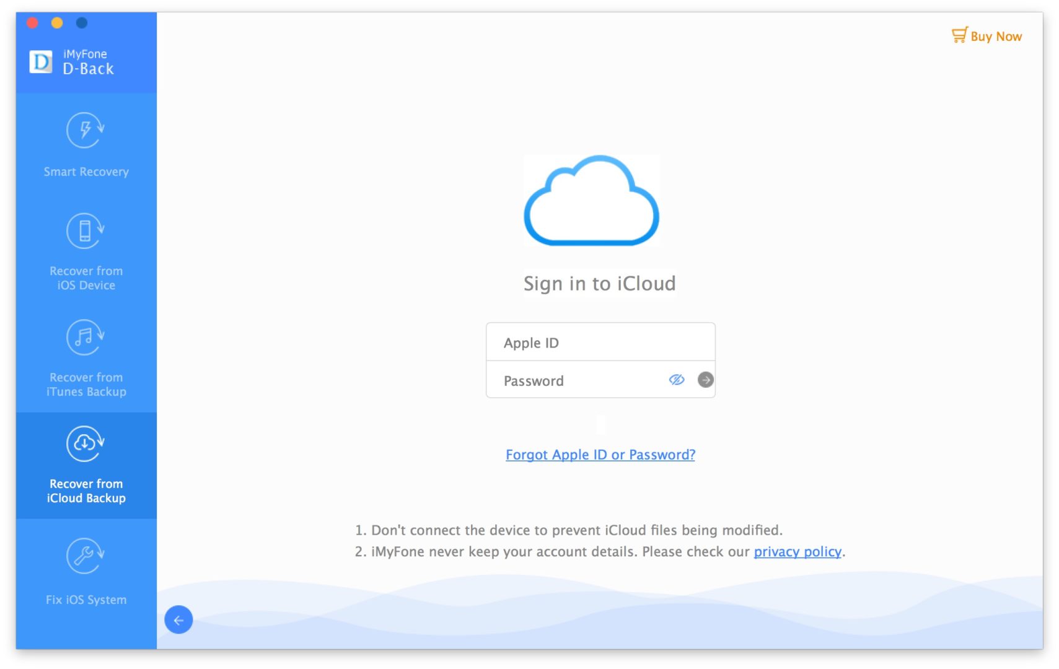This screenshot has width=1059, height=669.
Task: Open Fix iOS System mode
Action: [86, 572]
